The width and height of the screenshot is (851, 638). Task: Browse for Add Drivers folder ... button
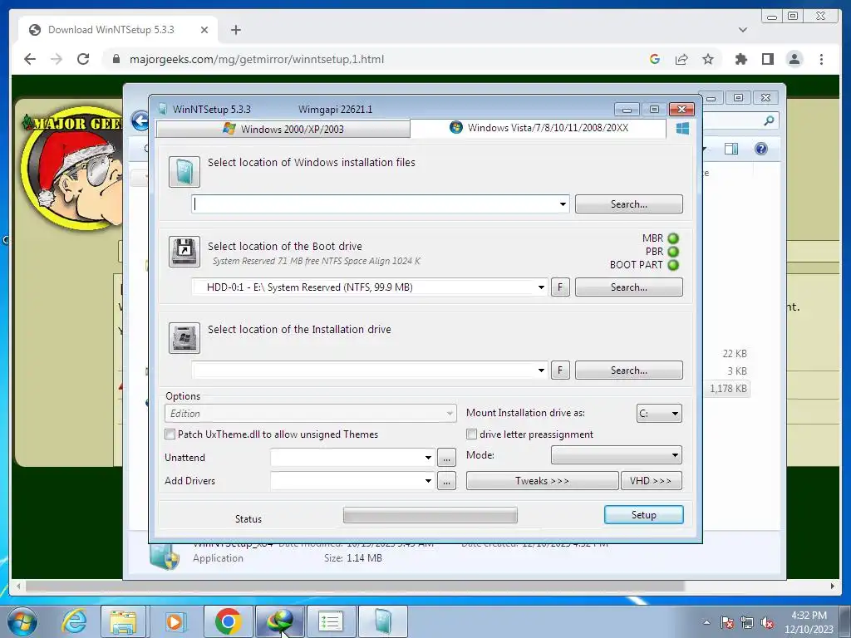pos(446,481)
